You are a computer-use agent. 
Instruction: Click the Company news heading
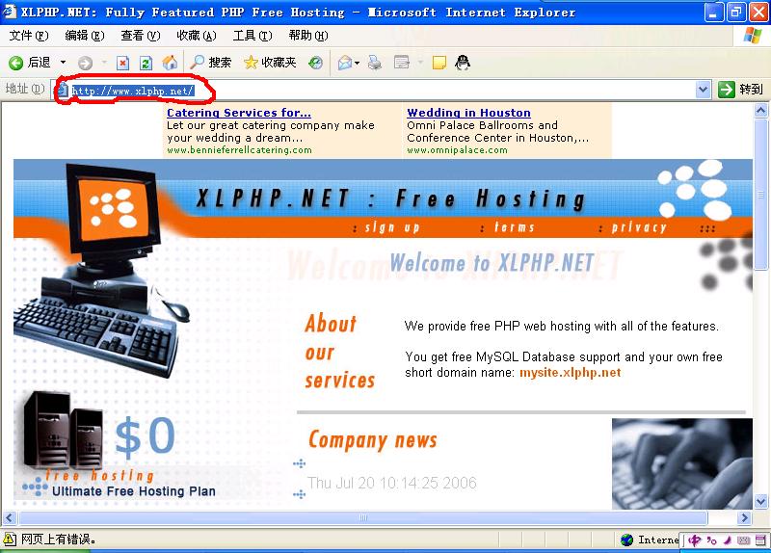(373, 439)
